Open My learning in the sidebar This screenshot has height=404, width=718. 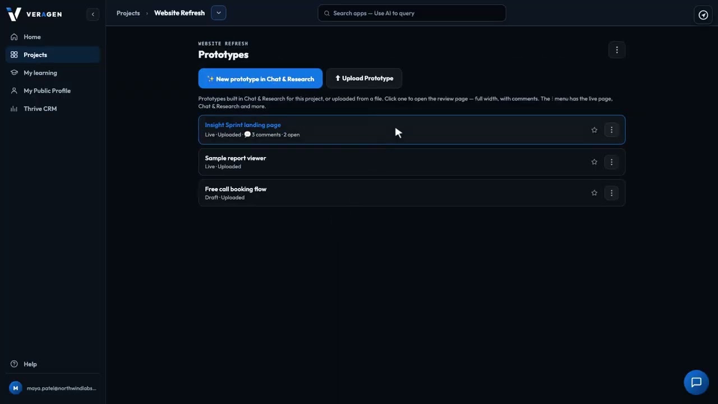click(53, 73)
